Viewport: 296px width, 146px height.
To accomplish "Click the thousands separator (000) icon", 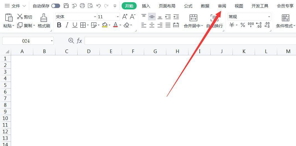I will pos(251,25).
